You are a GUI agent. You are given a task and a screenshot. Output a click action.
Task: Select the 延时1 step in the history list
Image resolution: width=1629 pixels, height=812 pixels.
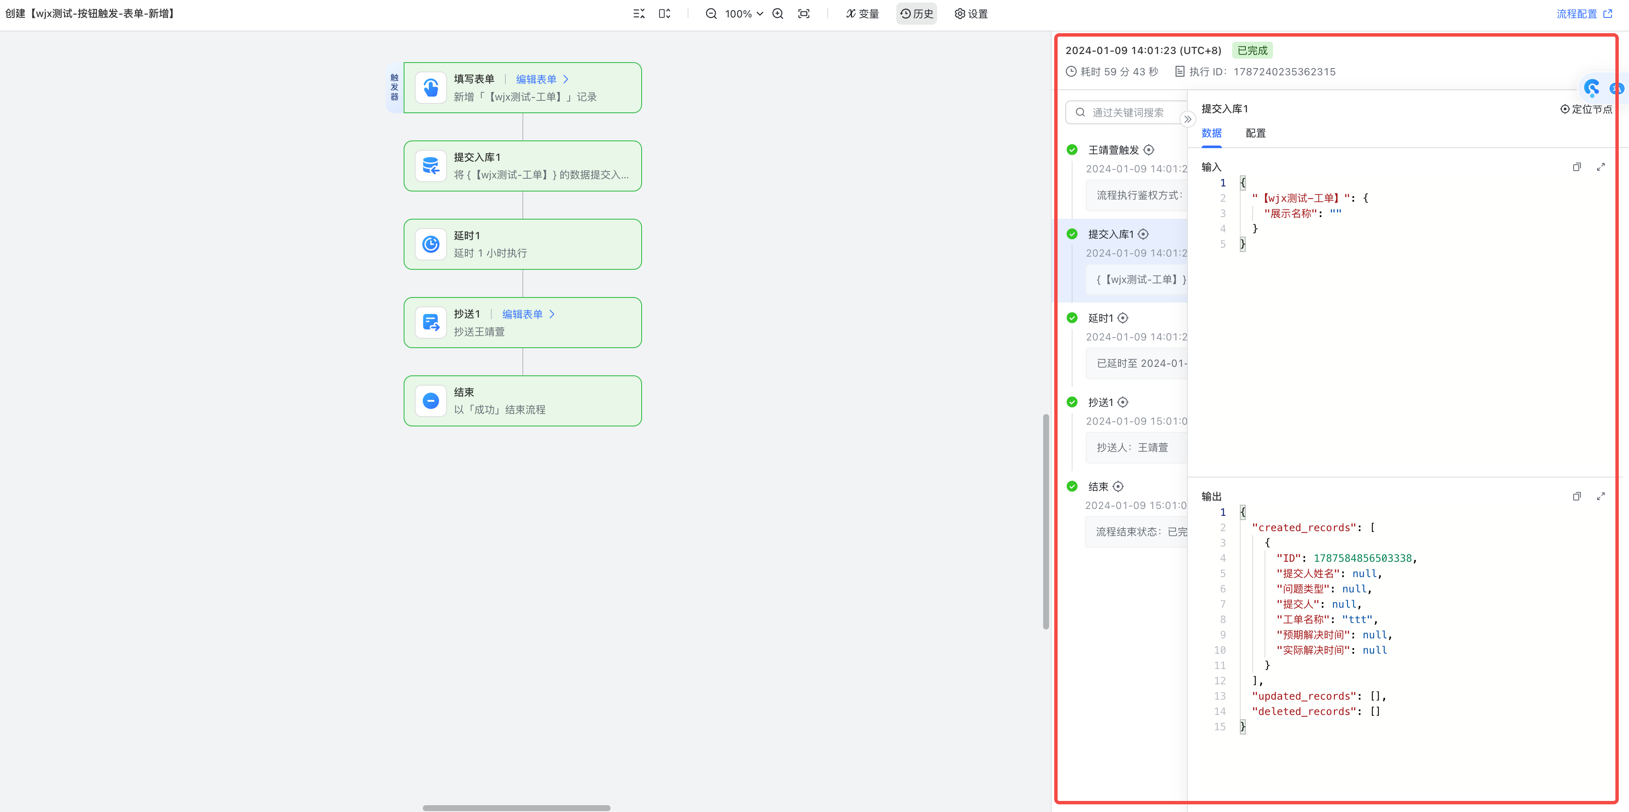tap(1100, 318)
